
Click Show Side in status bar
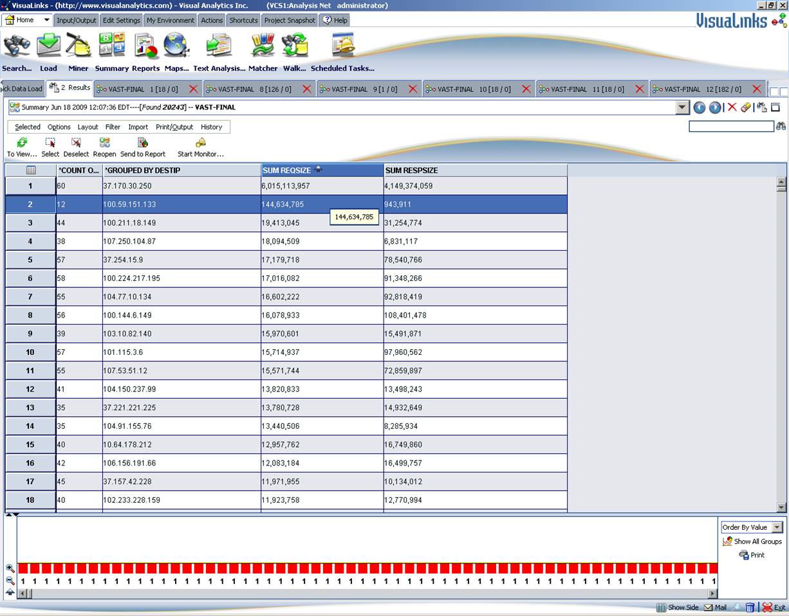pyautogui.click(x=678, y=607)
